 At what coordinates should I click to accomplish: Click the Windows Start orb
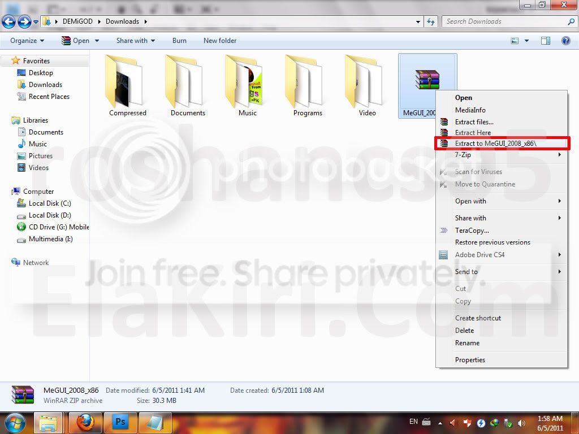pos(15,423)
